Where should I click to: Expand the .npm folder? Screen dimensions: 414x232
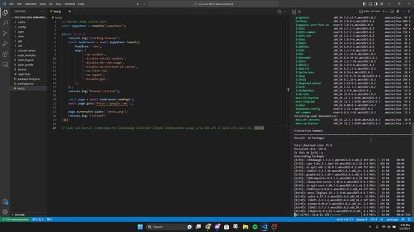point(29,32)
